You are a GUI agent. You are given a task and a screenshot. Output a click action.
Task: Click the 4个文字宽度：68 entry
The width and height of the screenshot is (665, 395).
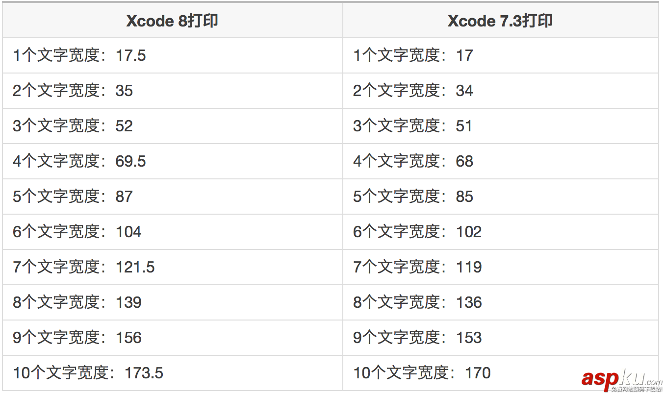pos(413,161)
